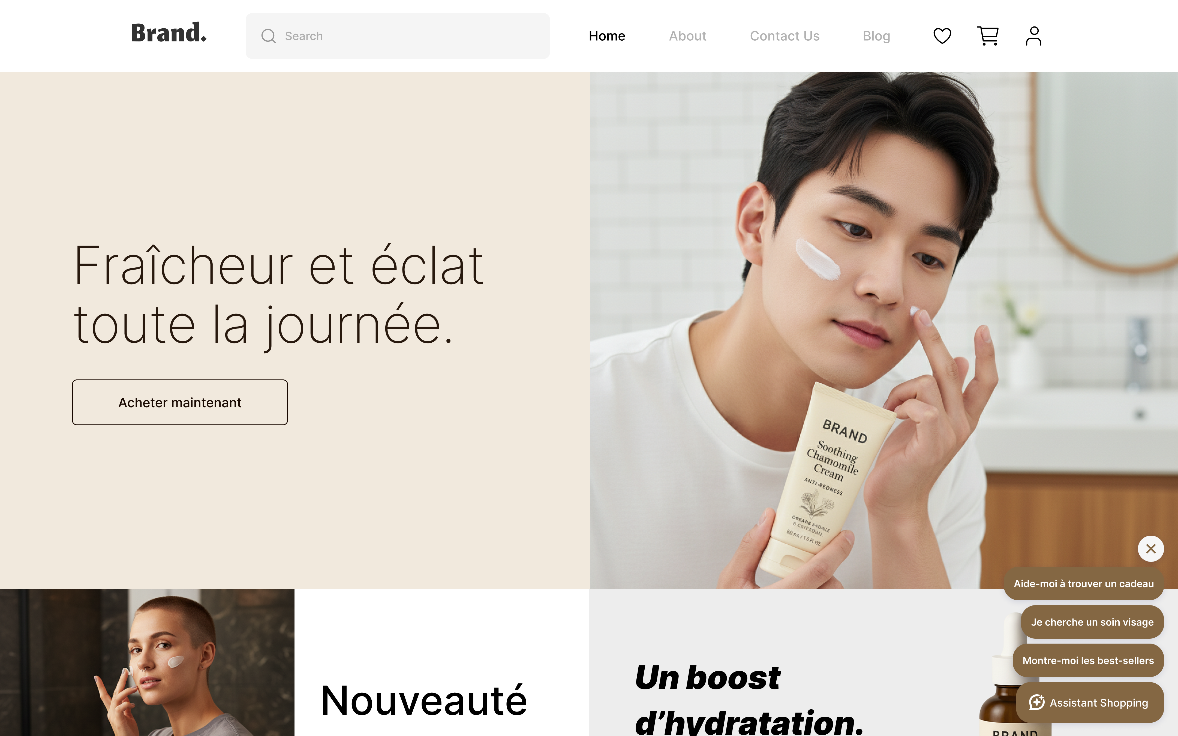Click the hero image of man applying cream
The width and height of the screenshot is (1178, 736).
click(x=883, y=330)
